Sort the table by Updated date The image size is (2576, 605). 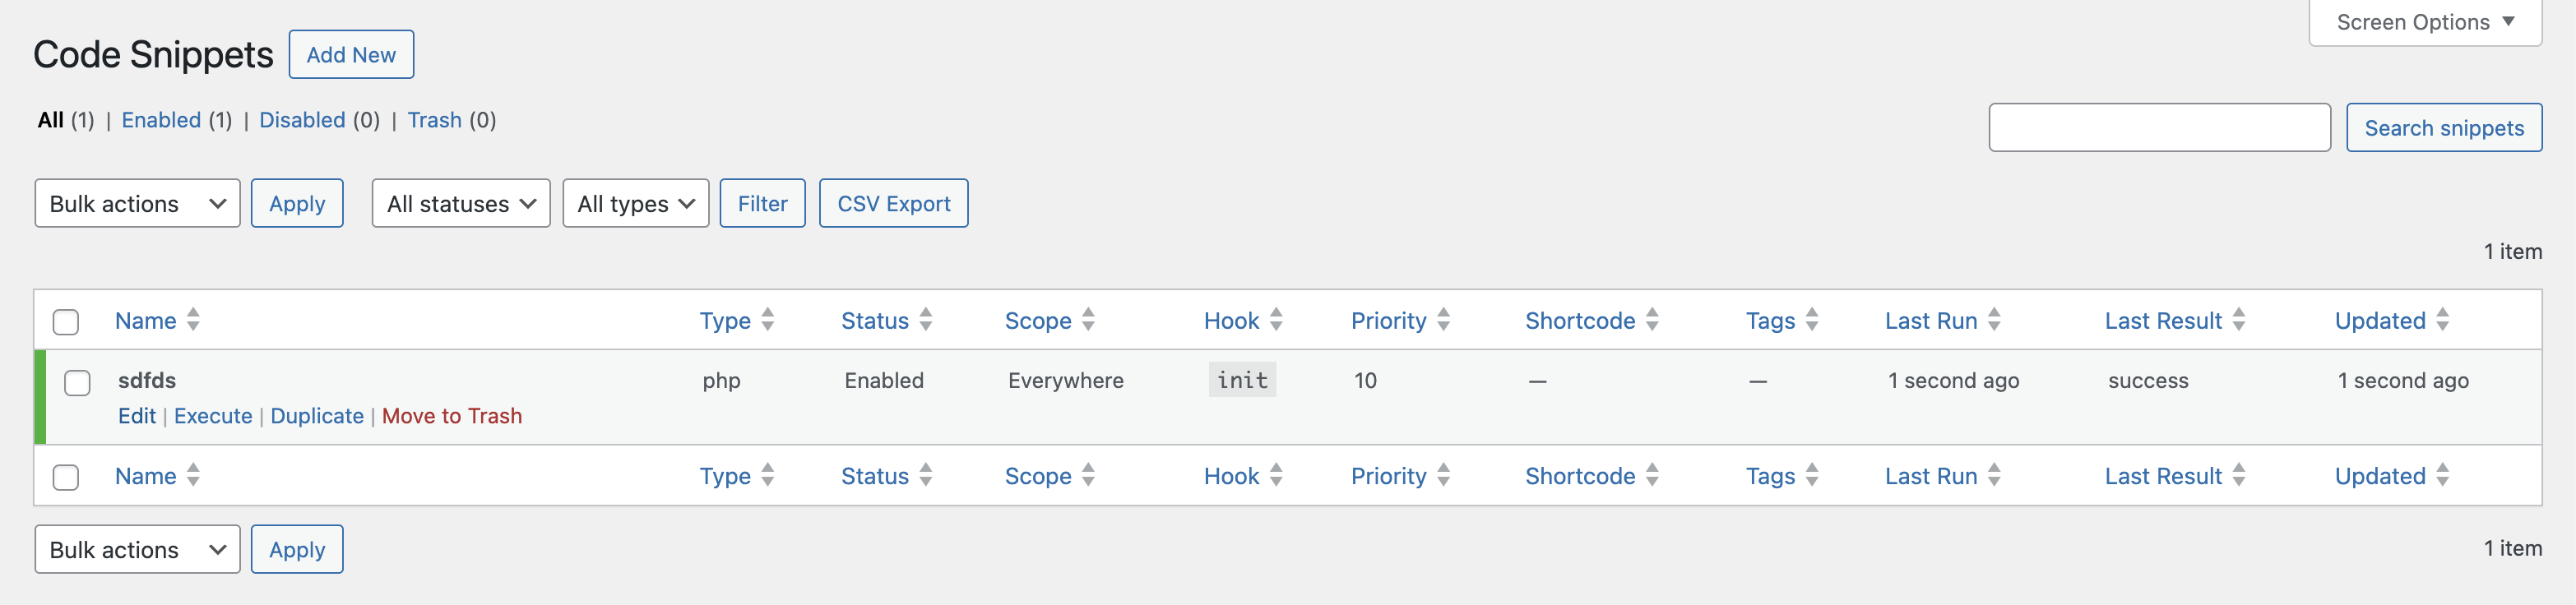[2379, 320]
